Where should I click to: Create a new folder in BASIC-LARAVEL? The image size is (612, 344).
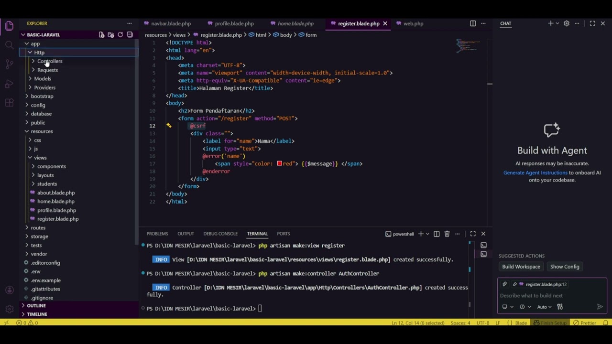[111, 35]
